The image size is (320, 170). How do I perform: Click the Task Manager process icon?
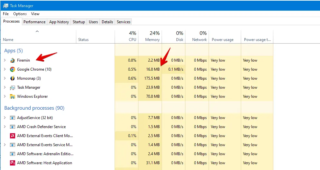(x=13, y=87)
